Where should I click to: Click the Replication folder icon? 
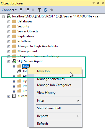14,36
